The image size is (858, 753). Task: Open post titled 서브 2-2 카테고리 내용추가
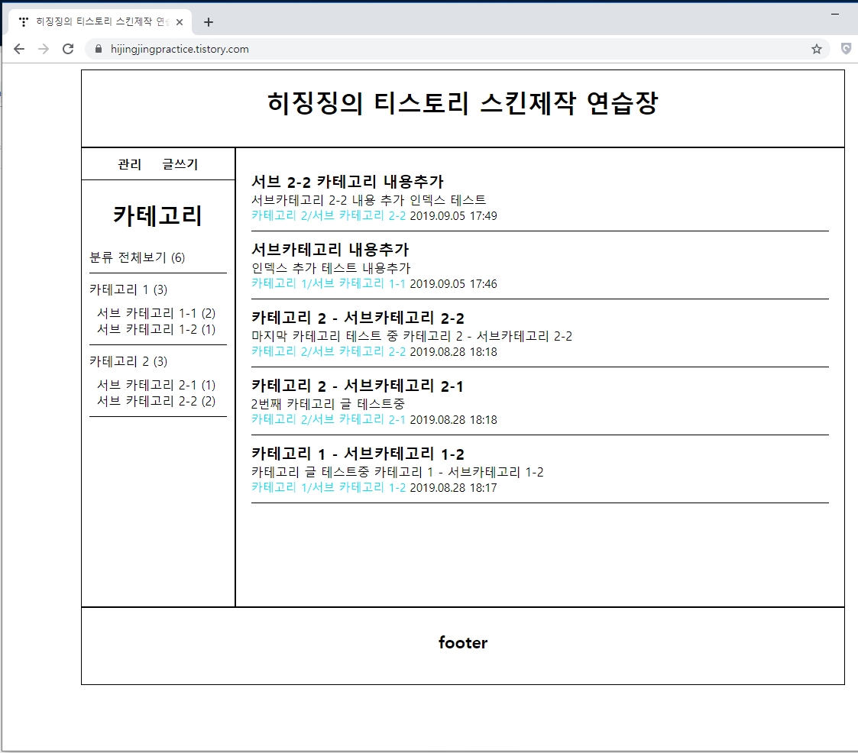point(348,182)
